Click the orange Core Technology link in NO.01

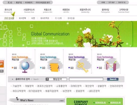pyautogui.click(x=20, y=57)
